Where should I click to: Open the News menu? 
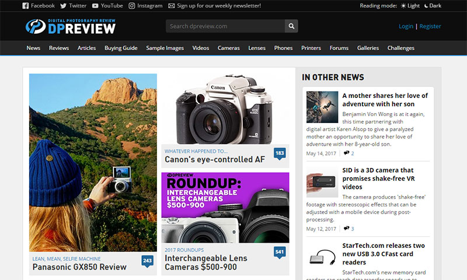[33, 48]
